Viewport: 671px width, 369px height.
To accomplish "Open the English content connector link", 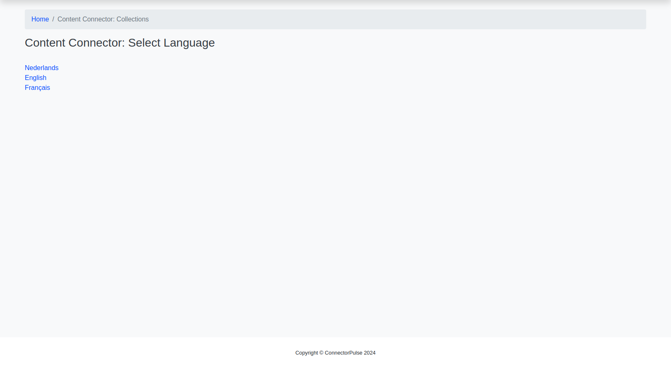I will [x=35, y=78].
